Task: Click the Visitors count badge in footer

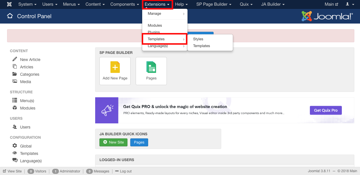Action: (x=31, y=171)
